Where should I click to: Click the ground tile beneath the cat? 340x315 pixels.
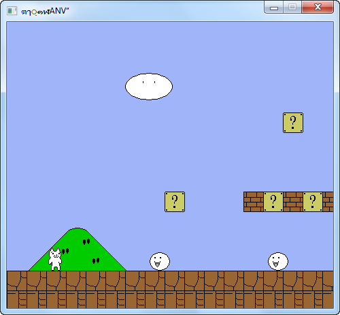[56, 281]
